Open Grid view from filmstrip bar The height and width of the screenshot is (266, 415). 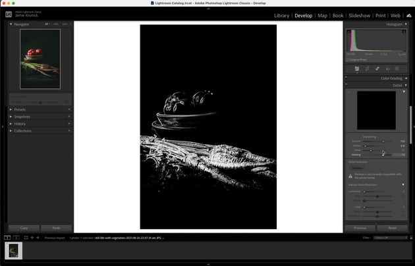pos(26,238)
